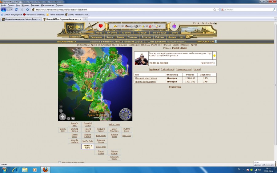277x173 pixels.
Task: Open the Рулетка game menu button
Action: (146, 37)
